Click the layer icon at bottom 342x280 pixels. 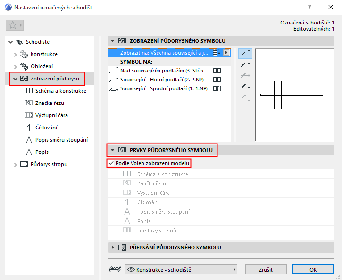click(x=115, y=269)
